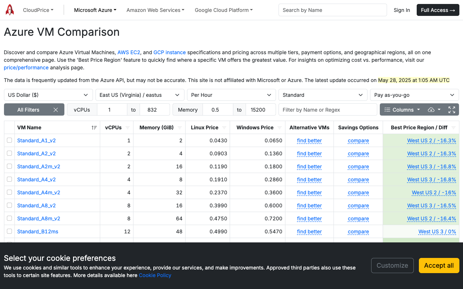Open the Amazon Web Services menu

pyautogui.click(x=155, y=10)
